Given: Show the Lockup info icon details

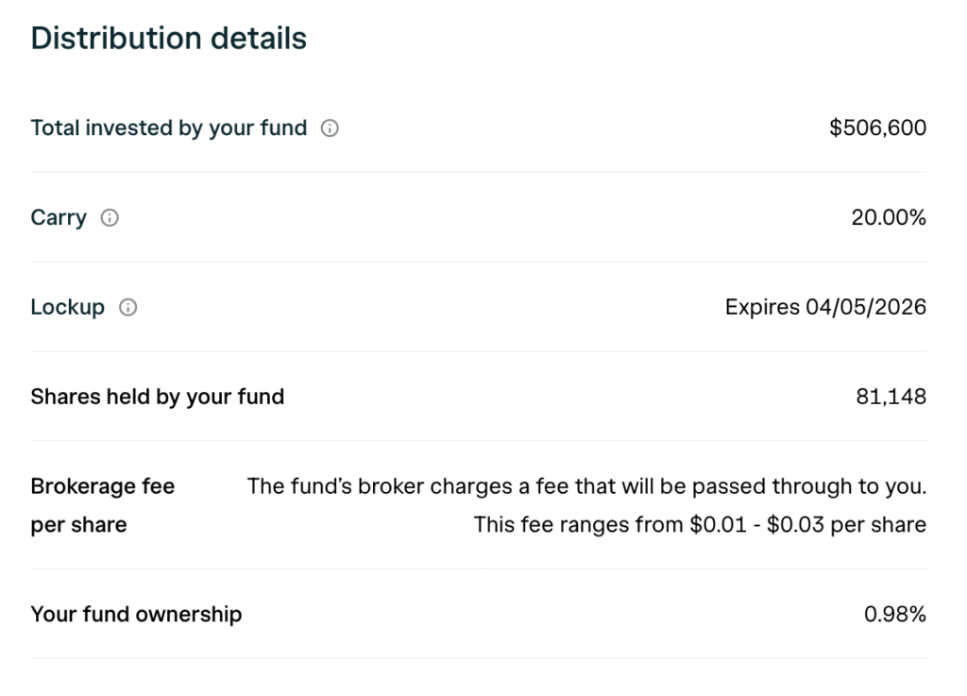Looking at the screenshot, I should (128, 308).
